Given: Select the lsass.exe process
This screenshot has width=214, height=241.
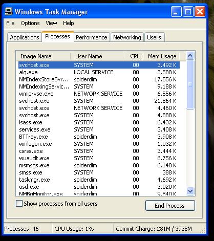Looking at the screenshot, I should click(99, 122).
